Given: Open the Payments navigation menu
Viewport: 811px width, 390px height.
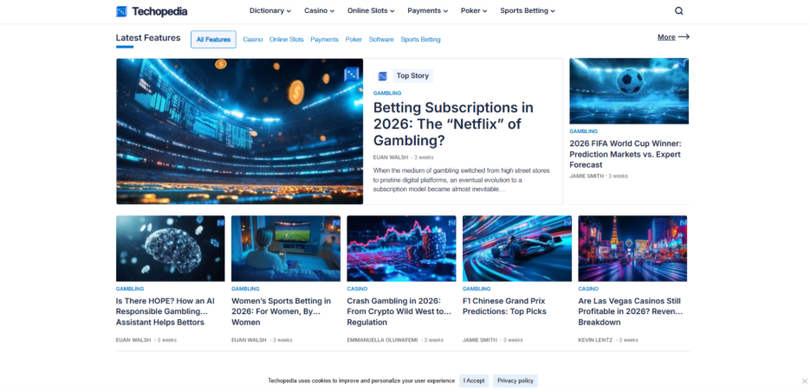Looking at the screenshot, I should point(427,11).
